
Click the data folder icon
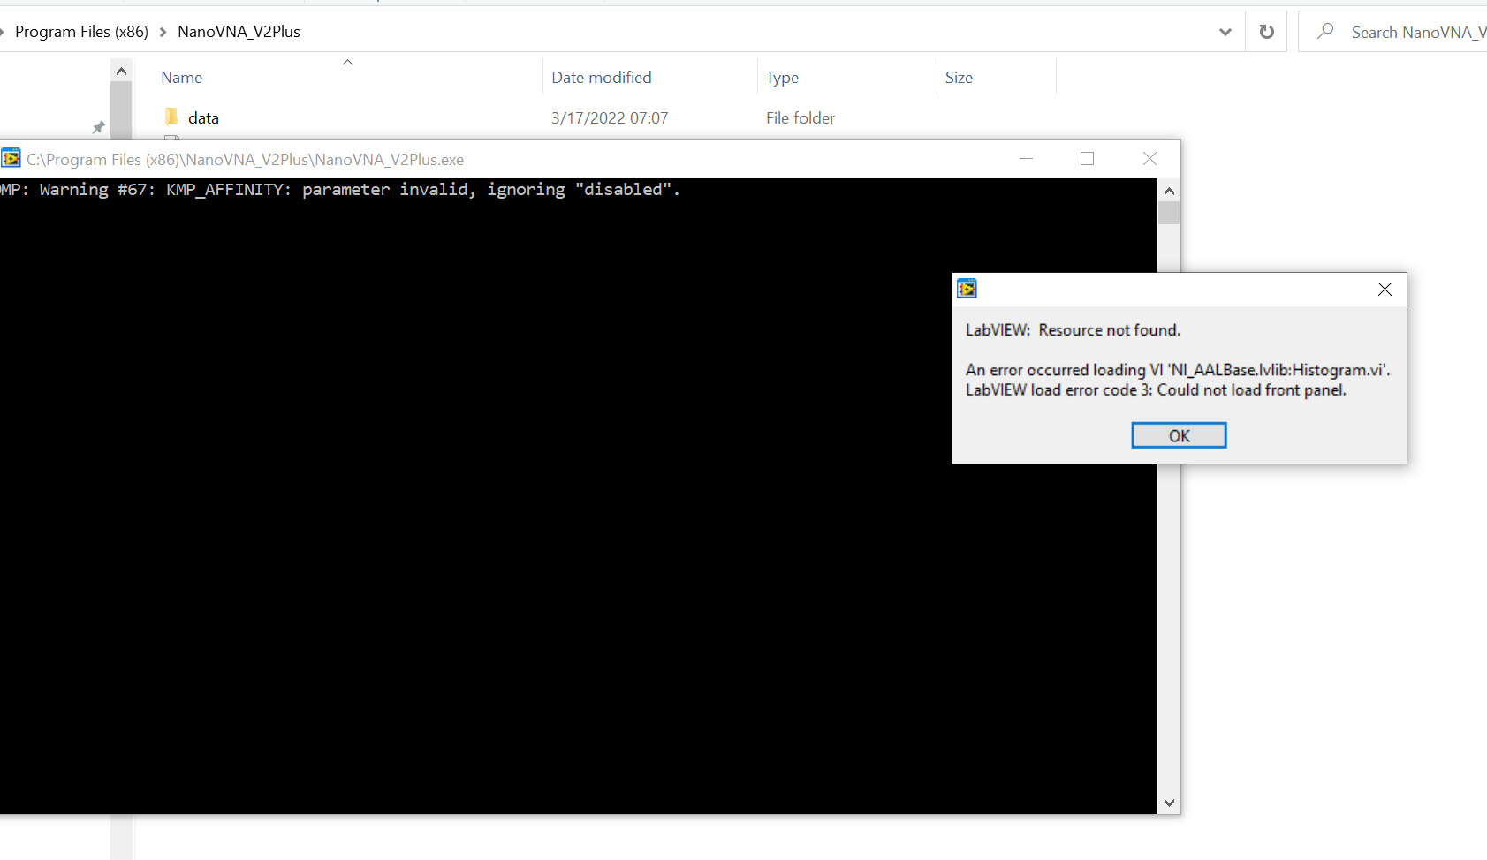pyautogui.click(x=171, y=117)
